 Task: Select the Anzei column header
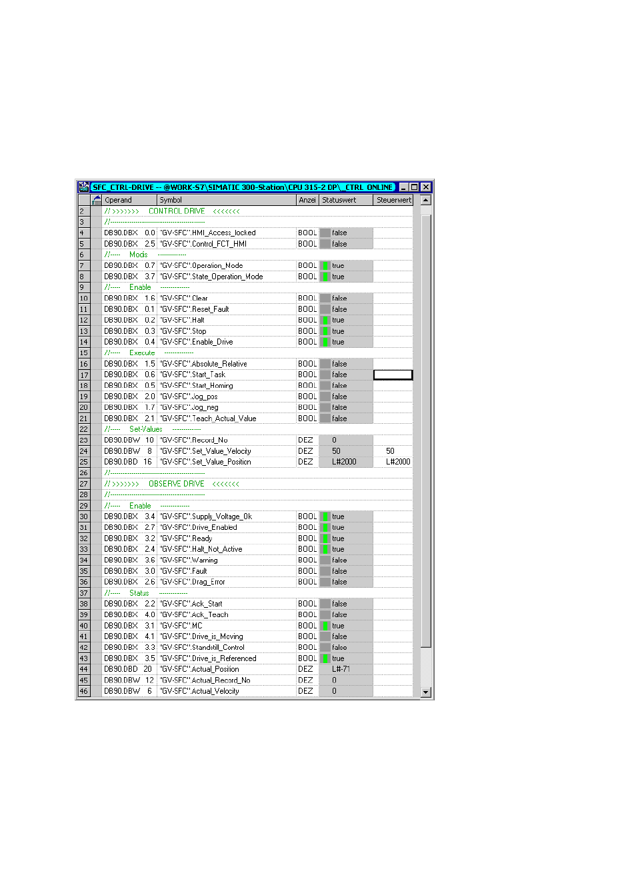point(307,200)
